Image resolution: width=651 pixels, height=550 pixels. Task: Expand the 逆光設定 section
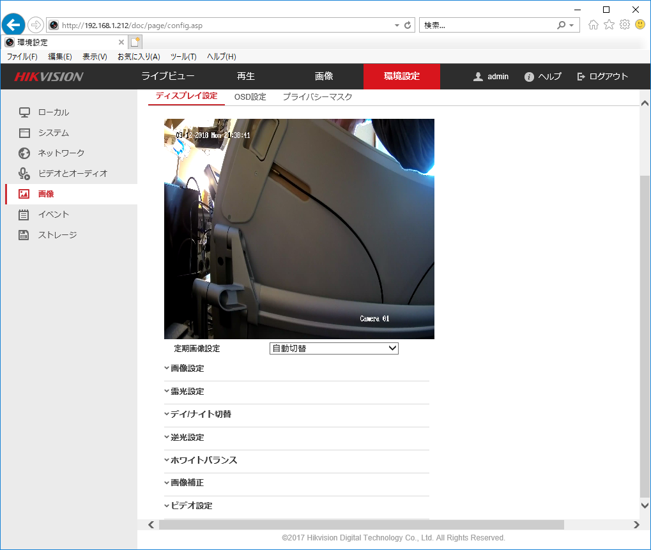tap(184, 438)
